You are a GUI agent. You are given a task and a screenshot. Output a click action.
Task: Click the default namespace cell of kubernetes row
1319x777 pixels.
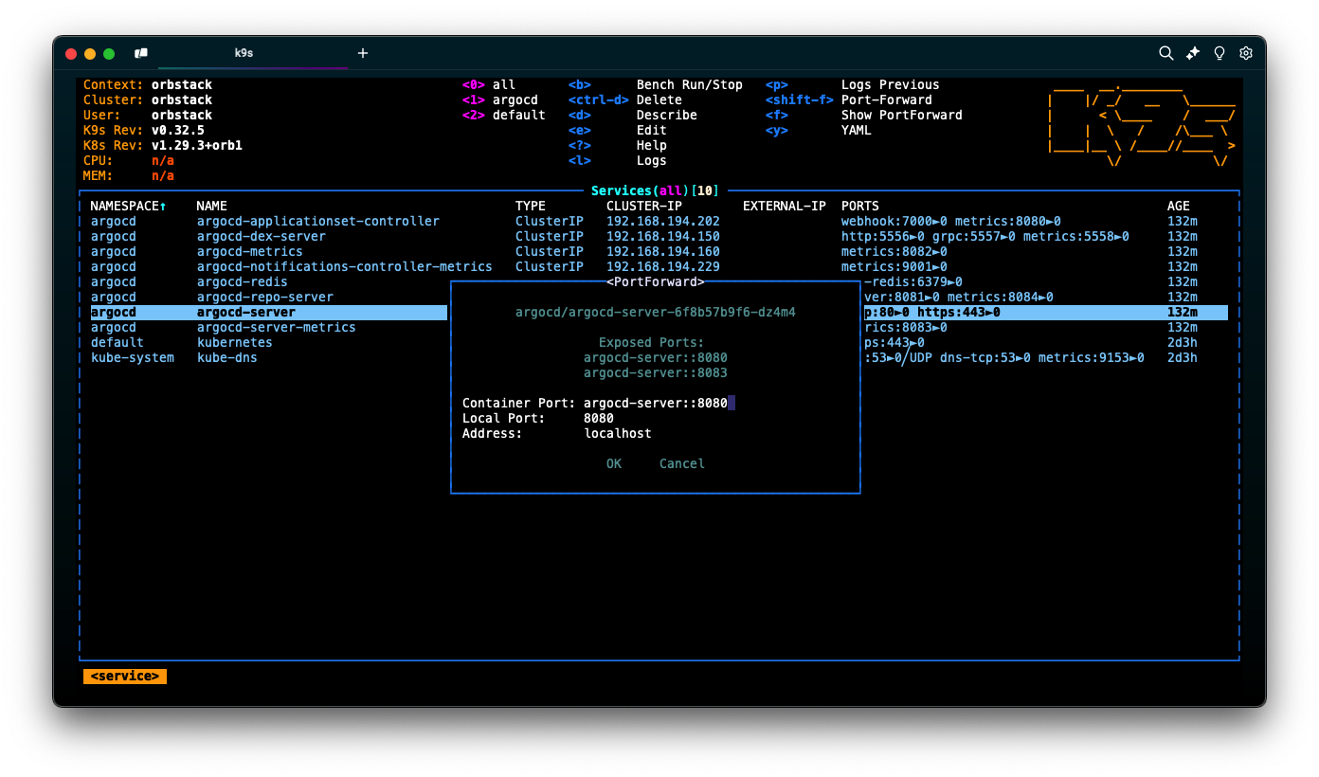(x=117, y=342)
